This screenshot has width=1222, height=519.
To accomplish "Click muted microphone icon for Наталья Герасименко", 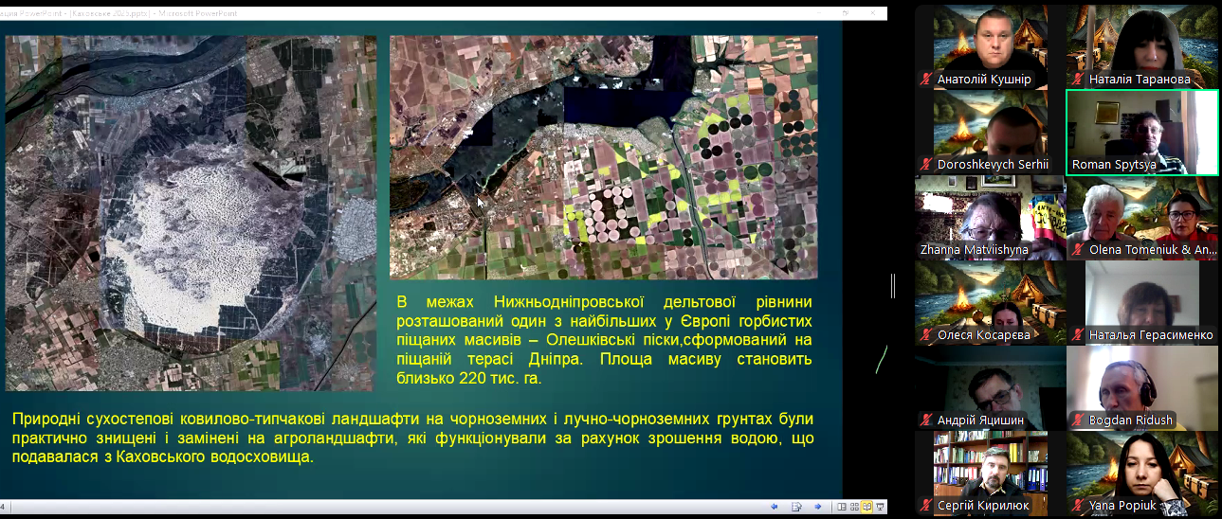I will 1078,335.
